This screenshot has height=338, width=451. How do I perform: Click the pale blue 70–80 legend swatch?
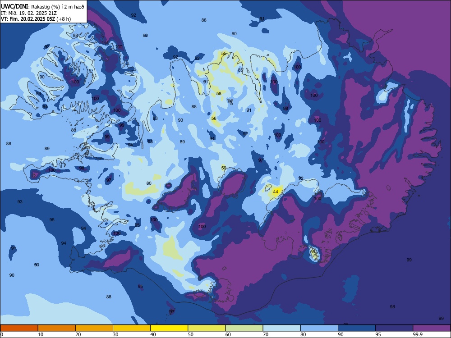(282, 328)
